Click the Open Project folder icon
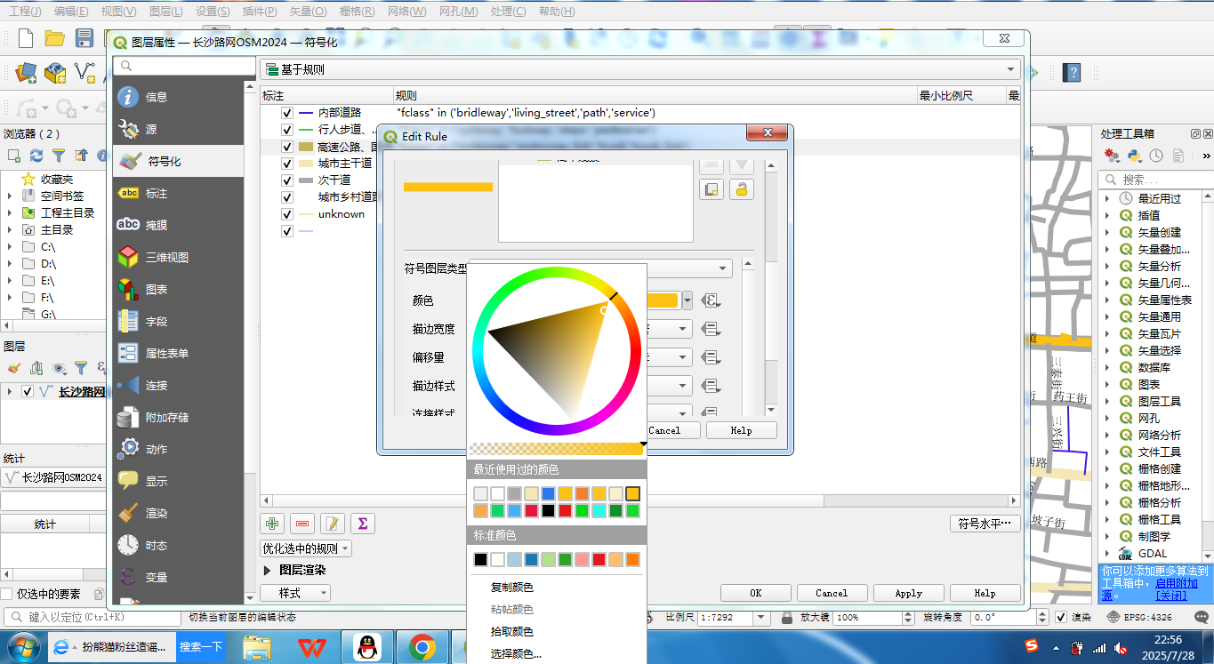The height and width of the screenshot is (664, 1214). coord(55,38)
